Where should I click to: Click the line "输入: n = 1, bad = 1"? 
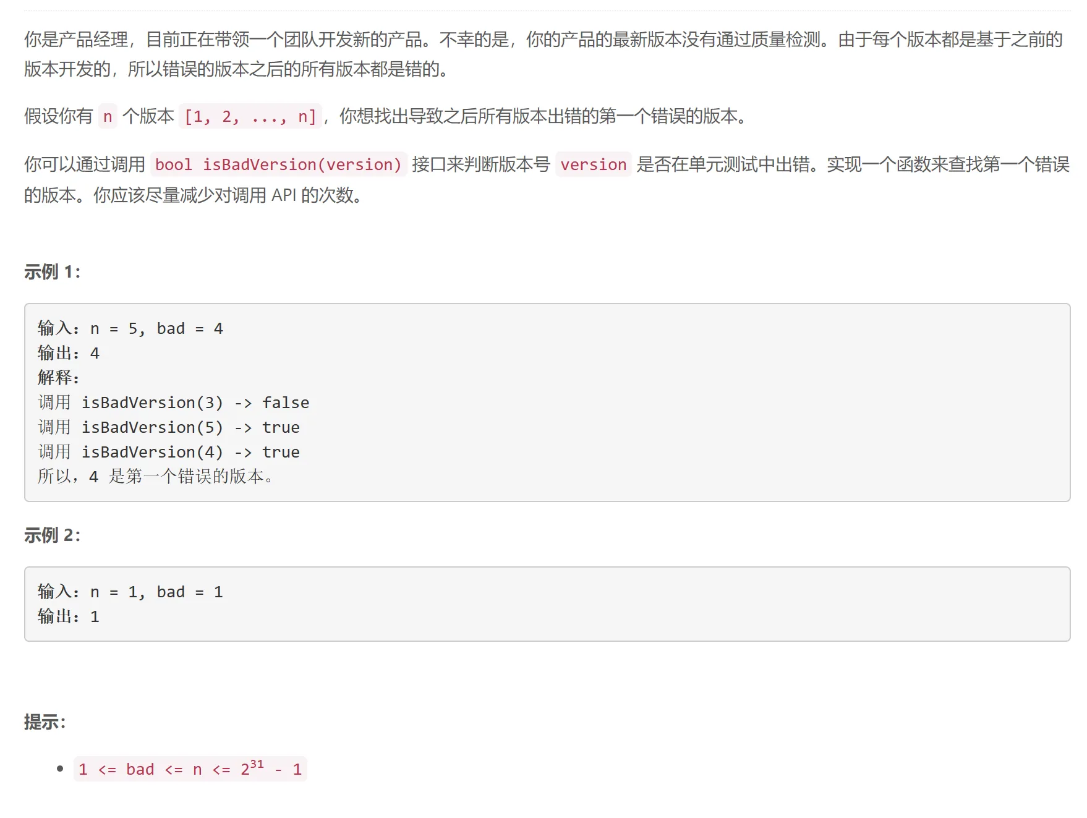pos(130,592)
